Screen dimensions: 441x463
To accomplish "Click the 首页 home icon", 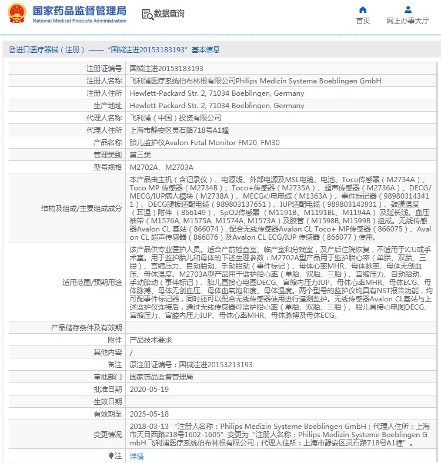I will [x=363, y=10].
